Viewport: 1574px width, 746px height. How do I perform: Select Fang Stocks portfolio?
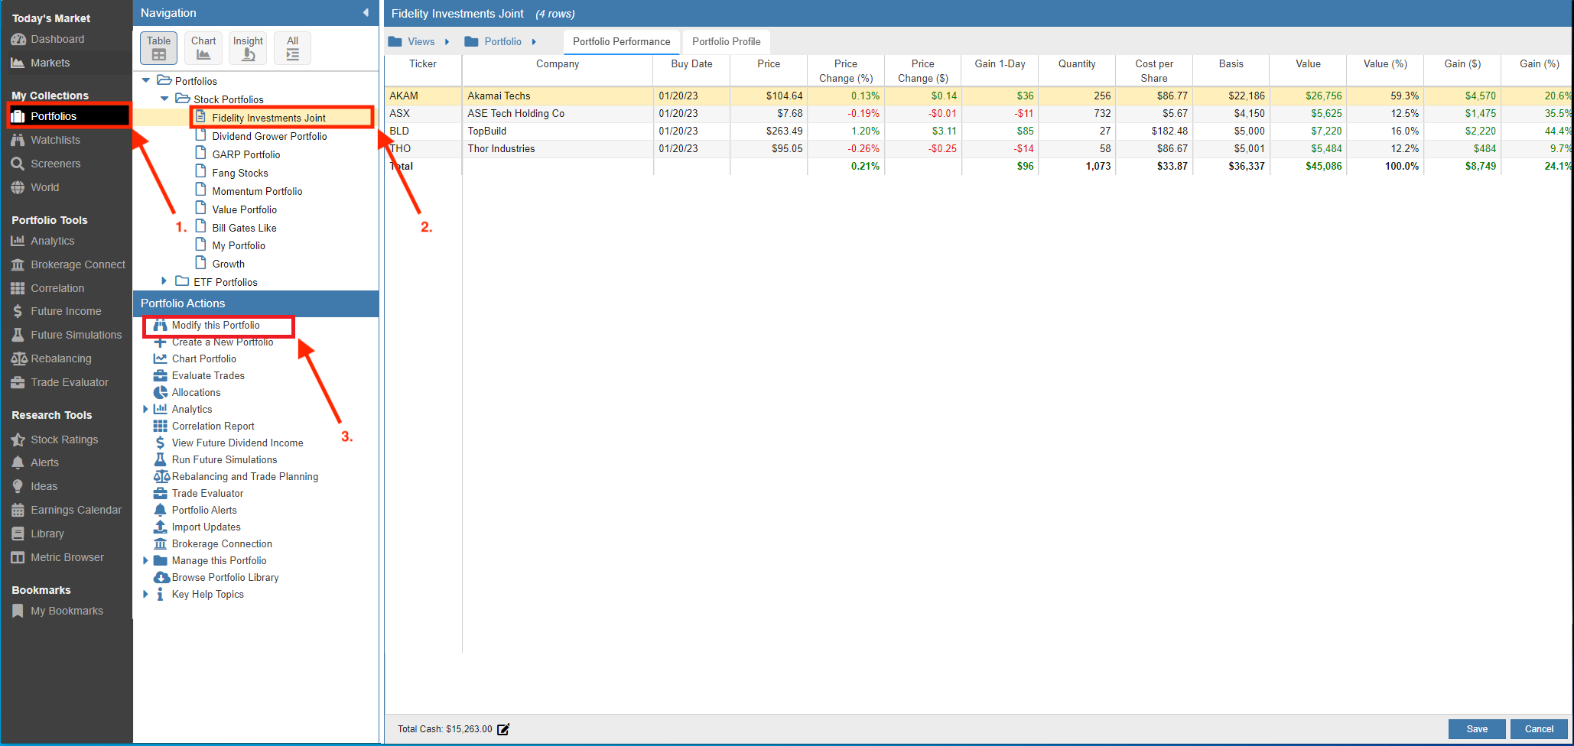point(239,173)
